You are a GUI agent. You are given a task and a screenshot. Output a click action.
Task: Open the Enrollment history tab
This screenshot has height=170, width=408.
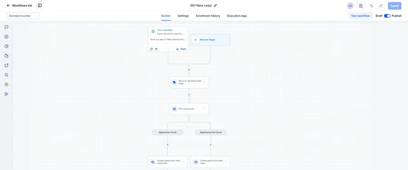click(208, 16)
